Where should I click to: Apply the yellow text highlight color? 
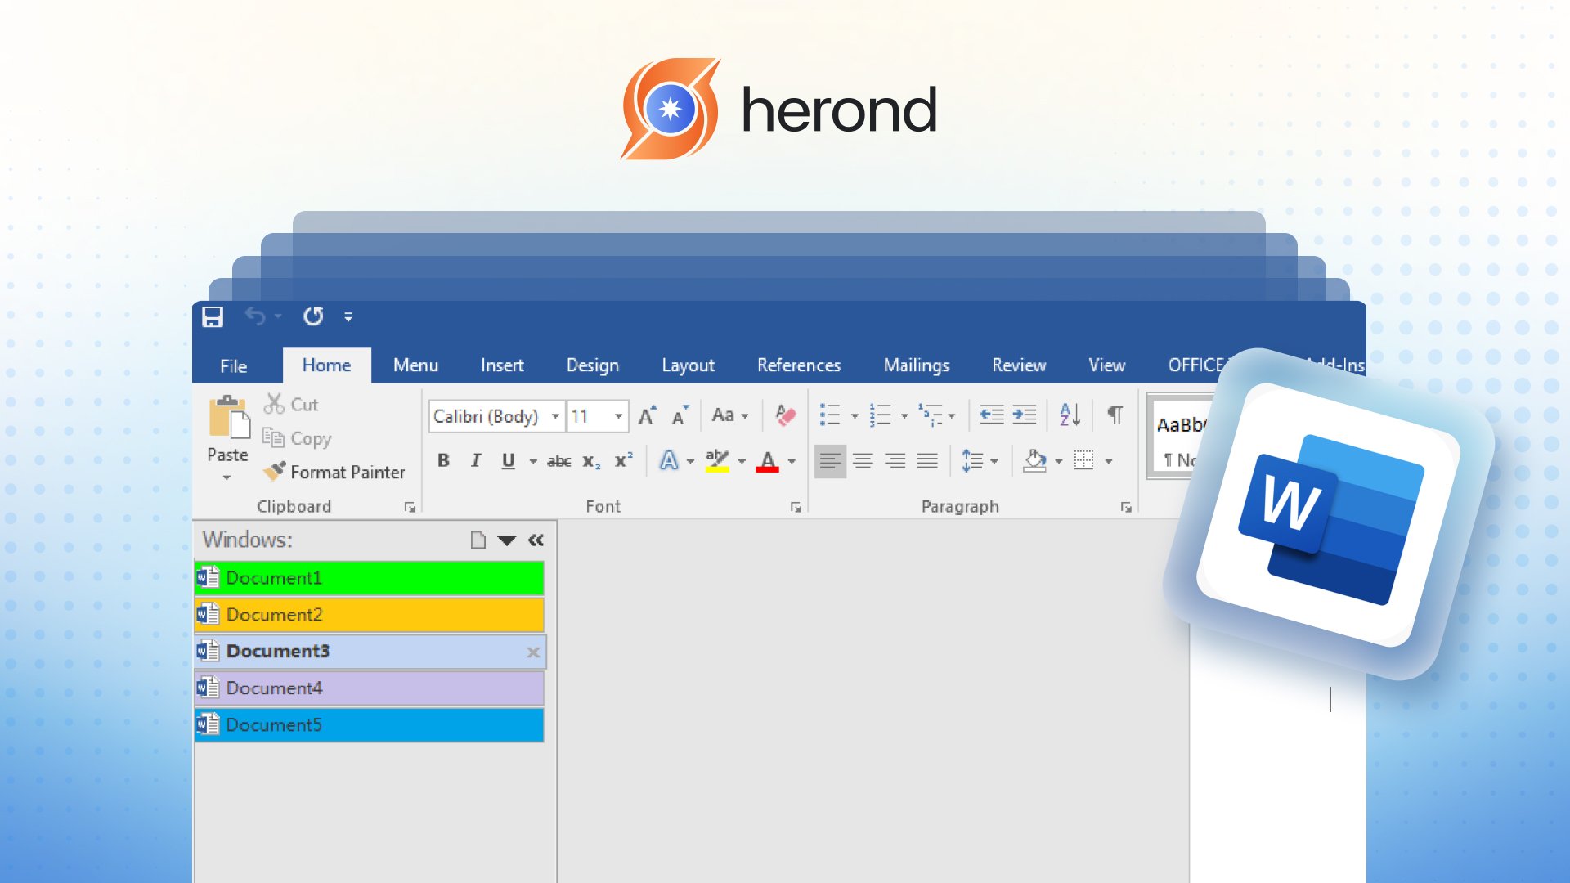click(x=717, y=460)
